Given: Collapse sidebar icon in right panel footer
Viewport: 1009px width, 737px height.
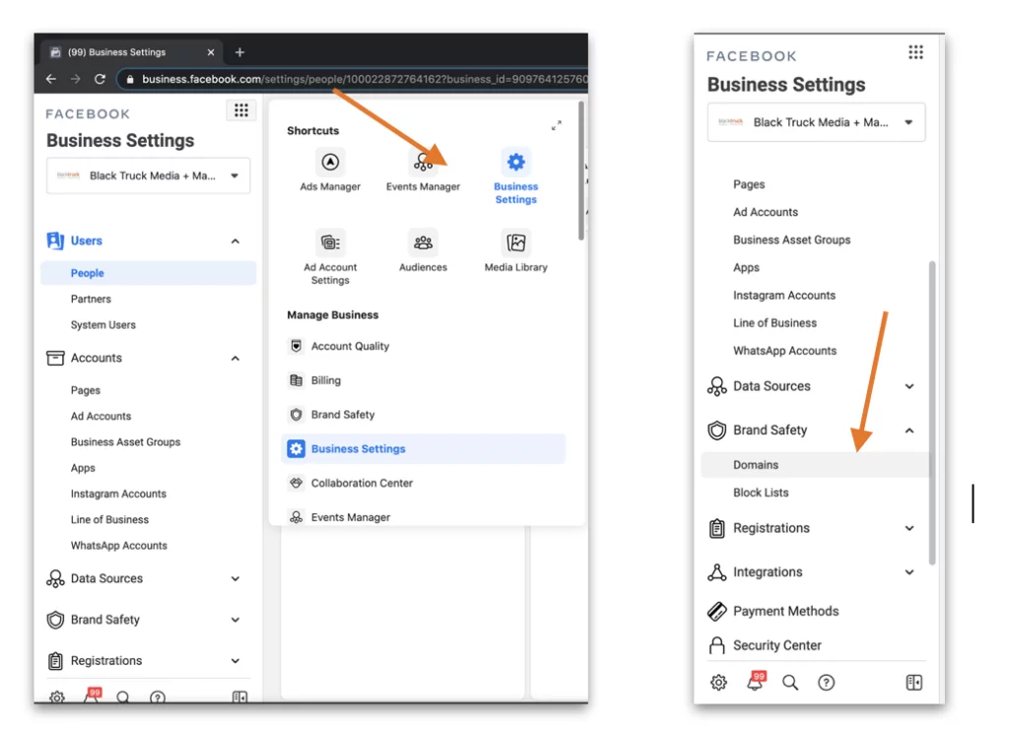Looking at the screenshot, I should click(x=913, y=682).
